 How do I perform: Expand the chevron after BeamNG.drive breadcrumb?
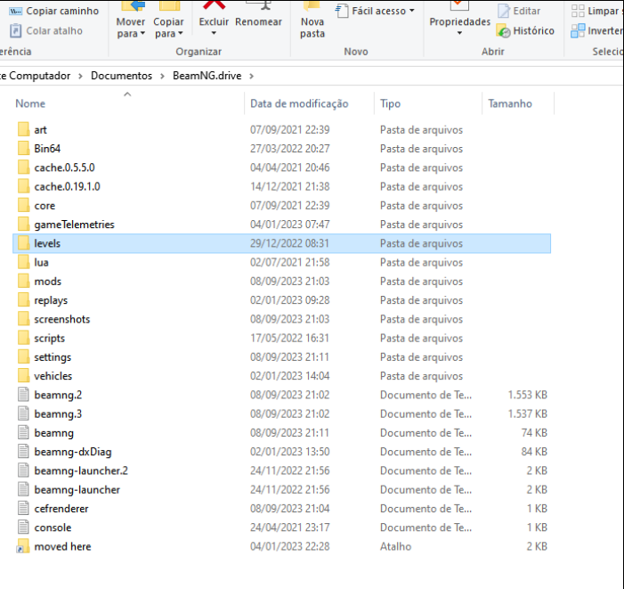pyautogui.click(x=252, y=76)
